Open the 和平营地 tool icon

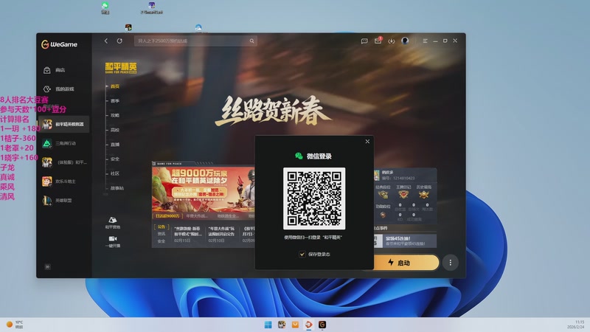click(113, 223)
